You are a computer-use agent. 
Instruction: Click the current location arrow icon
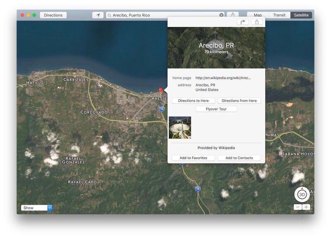click(x=98, y=15)
